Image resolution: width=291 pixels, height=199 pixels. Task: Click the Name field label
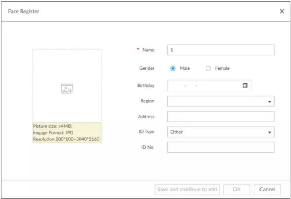[148, 50]
